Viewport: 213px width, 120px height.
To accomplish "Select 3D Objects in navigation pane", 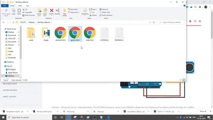I will tap(12, 70).
